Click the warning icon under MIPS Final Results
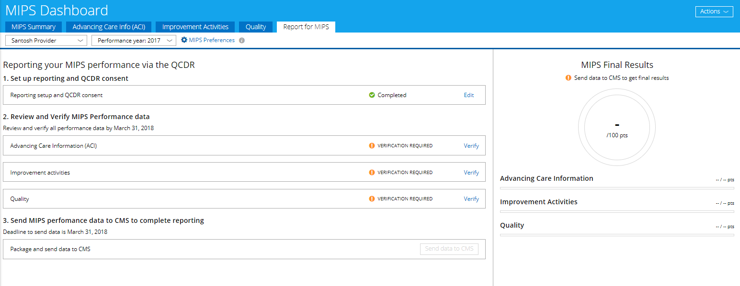The image size is (740, 286). pyautogui.click(x=569, y=78)
